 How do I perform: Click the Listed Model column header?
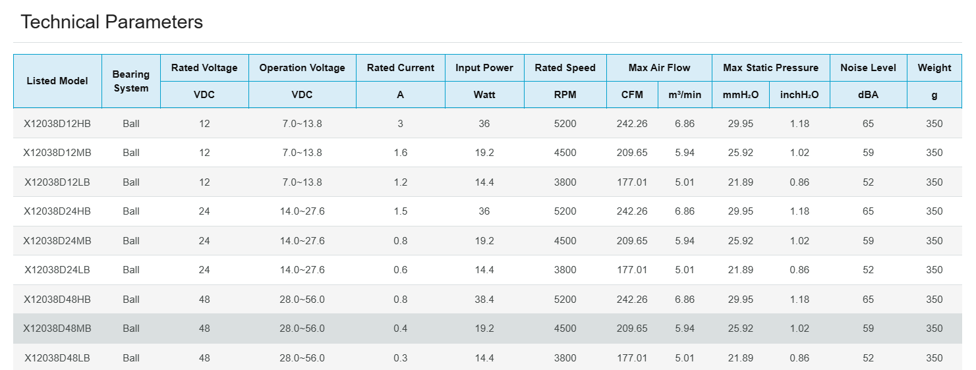[x=57, y=81]
